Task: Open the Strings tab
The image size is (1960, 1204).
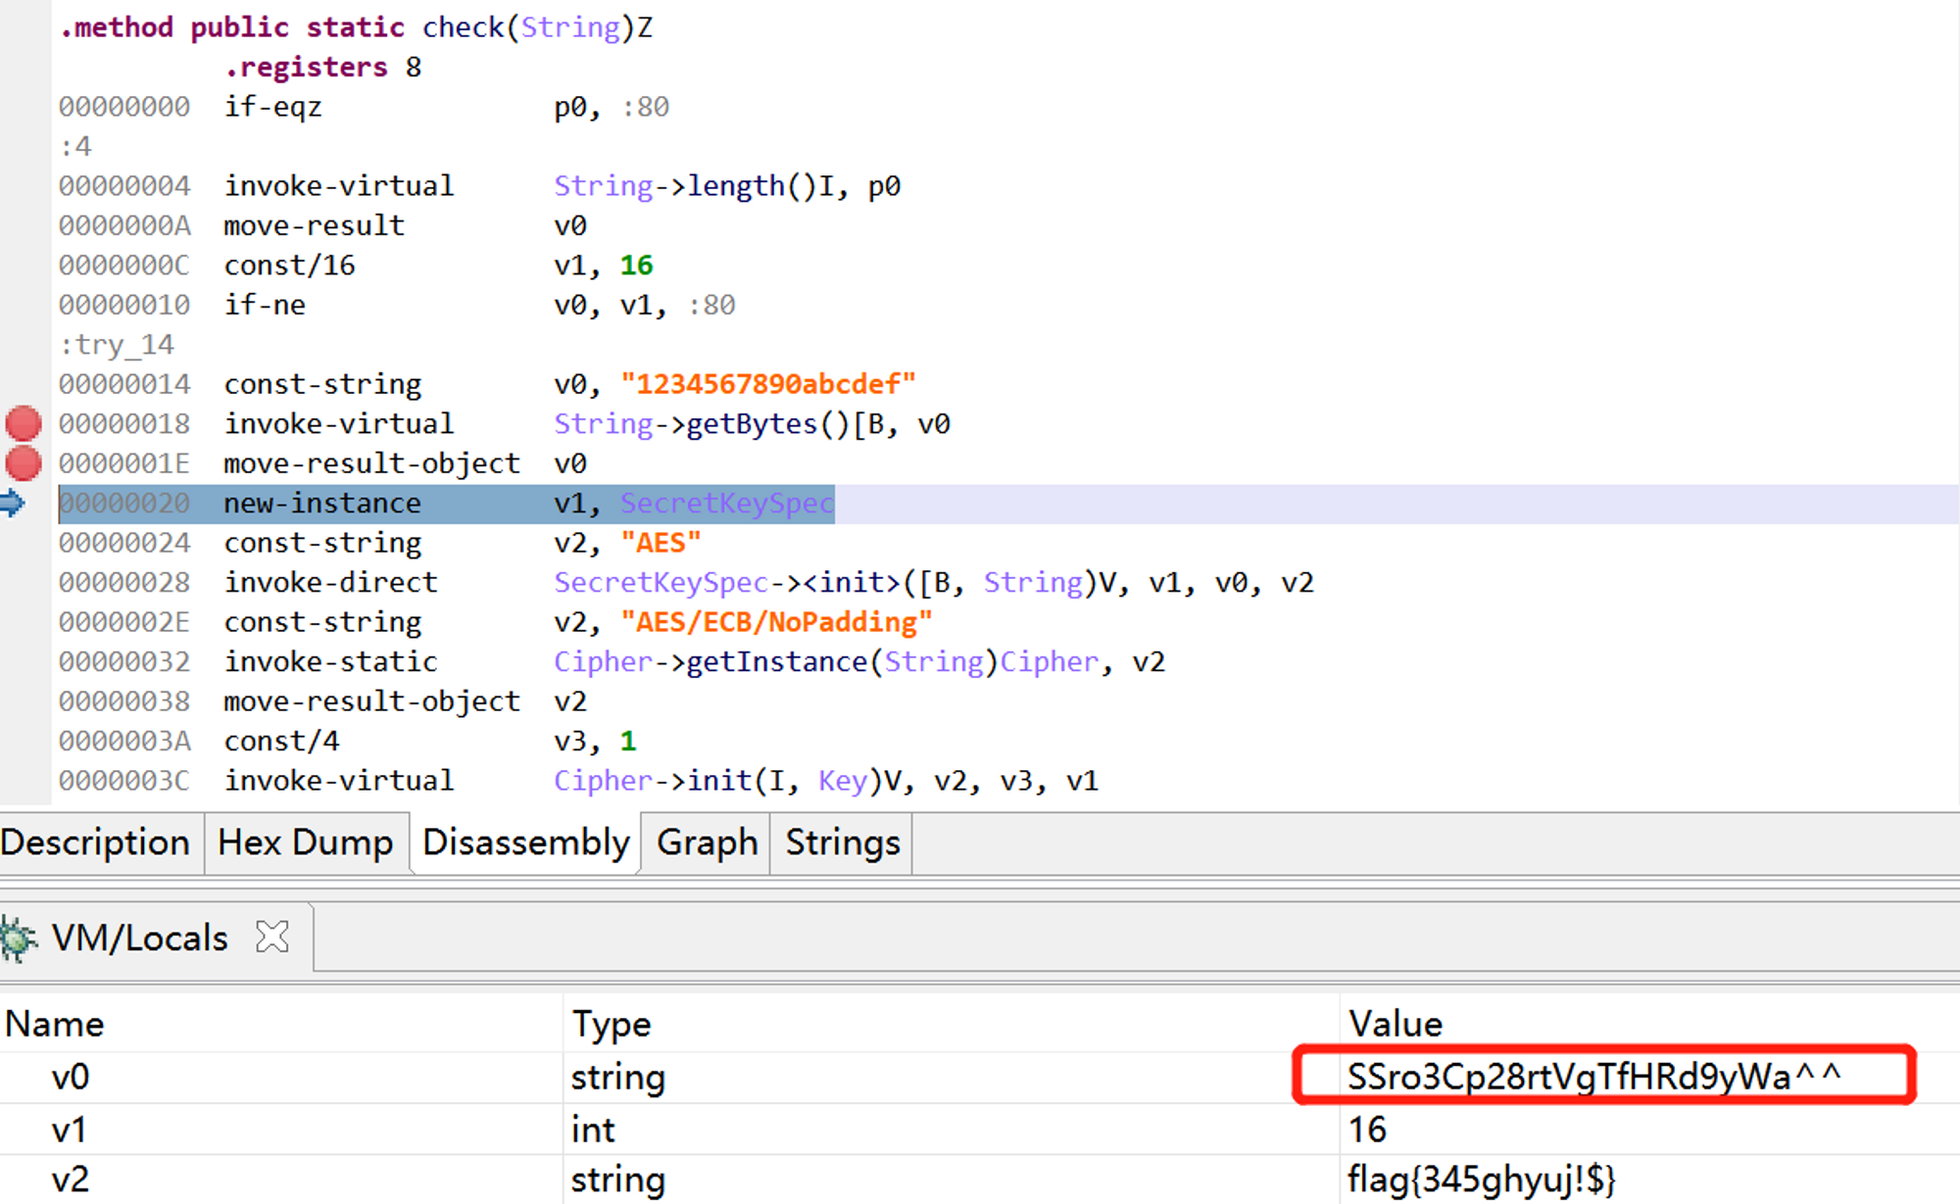Action: tap(842, 843)
